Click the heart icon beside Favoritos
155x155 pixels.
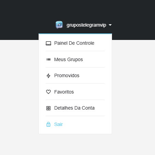[x=48, y=92]
